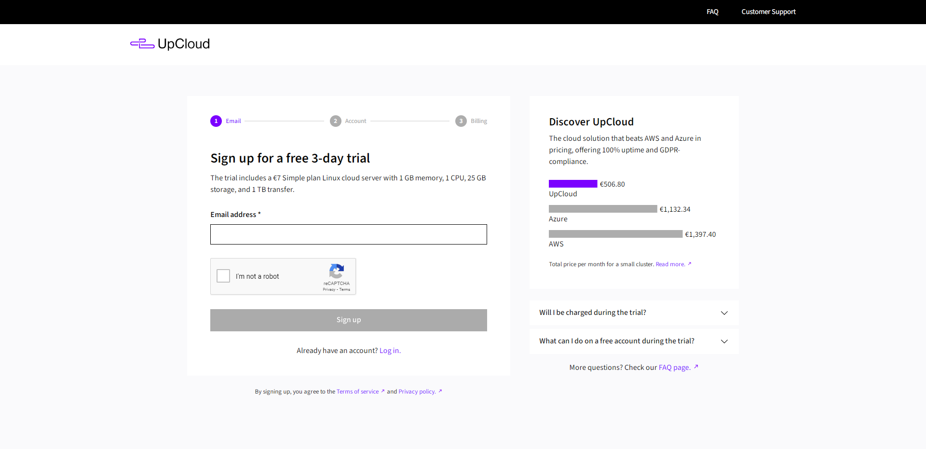Viewport: 926px width, 449px height.
Task: Click the purple UpCloud price bar
Action: tap(573, 184)
